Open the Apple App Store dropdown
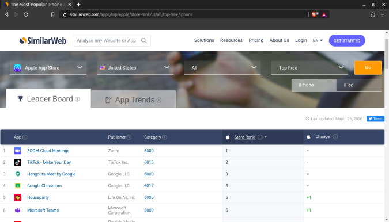The height and width of the screenshot is (222, 389). pyautogui.click(x=48, y=67)
